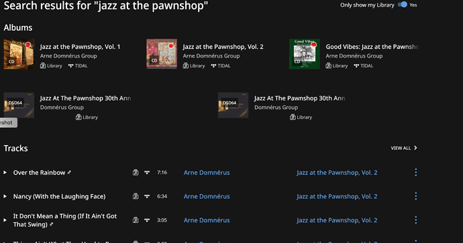
Task: Click the View All tracks link
Action: (404, 148)
